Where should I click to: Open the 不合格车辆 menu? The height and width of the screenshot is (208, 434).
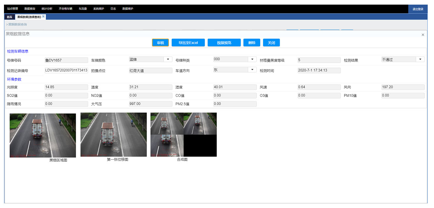(x=65, y=9)
